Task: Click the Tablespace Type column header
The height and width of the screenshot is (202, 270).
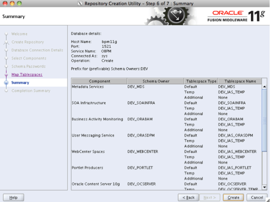Action: point(200,81)
